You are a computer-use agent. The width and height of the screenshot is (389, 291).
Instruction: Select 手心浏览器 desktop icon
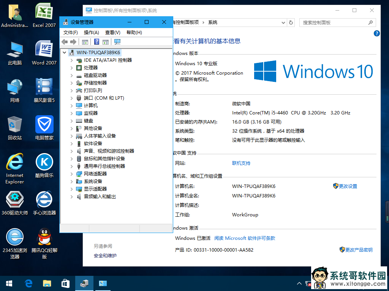point(44,203)
